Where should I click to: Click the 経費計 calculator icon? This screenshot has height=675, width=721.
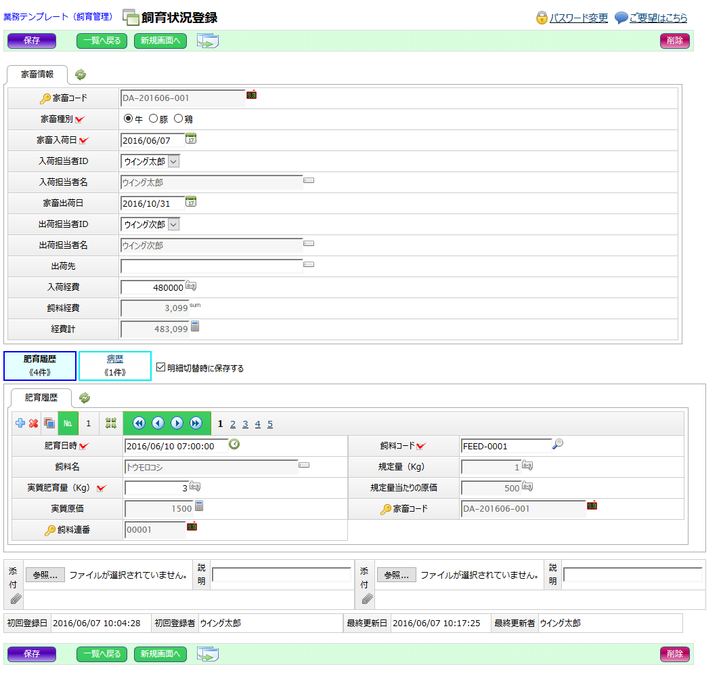click(x=195, y=327)
